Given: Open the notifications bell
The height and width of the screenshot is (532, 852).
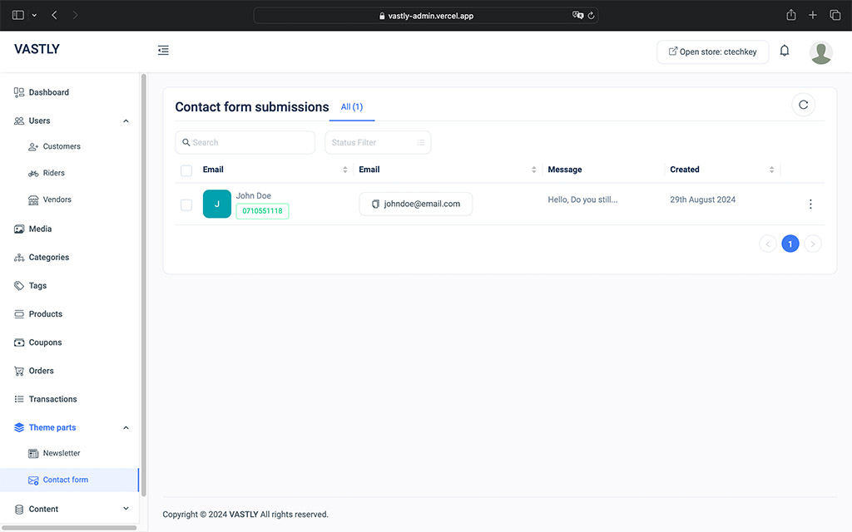Looking at the screenshot, I should [x=784, y=51].
